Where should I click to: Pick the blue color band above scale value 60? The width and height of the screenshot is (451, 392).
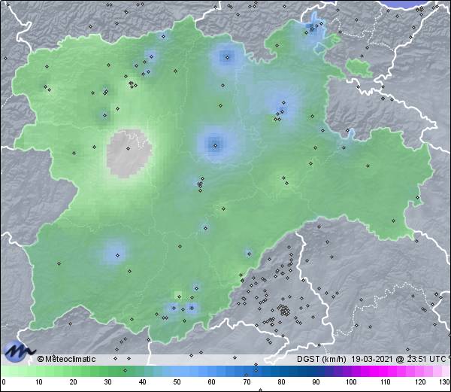212,371
